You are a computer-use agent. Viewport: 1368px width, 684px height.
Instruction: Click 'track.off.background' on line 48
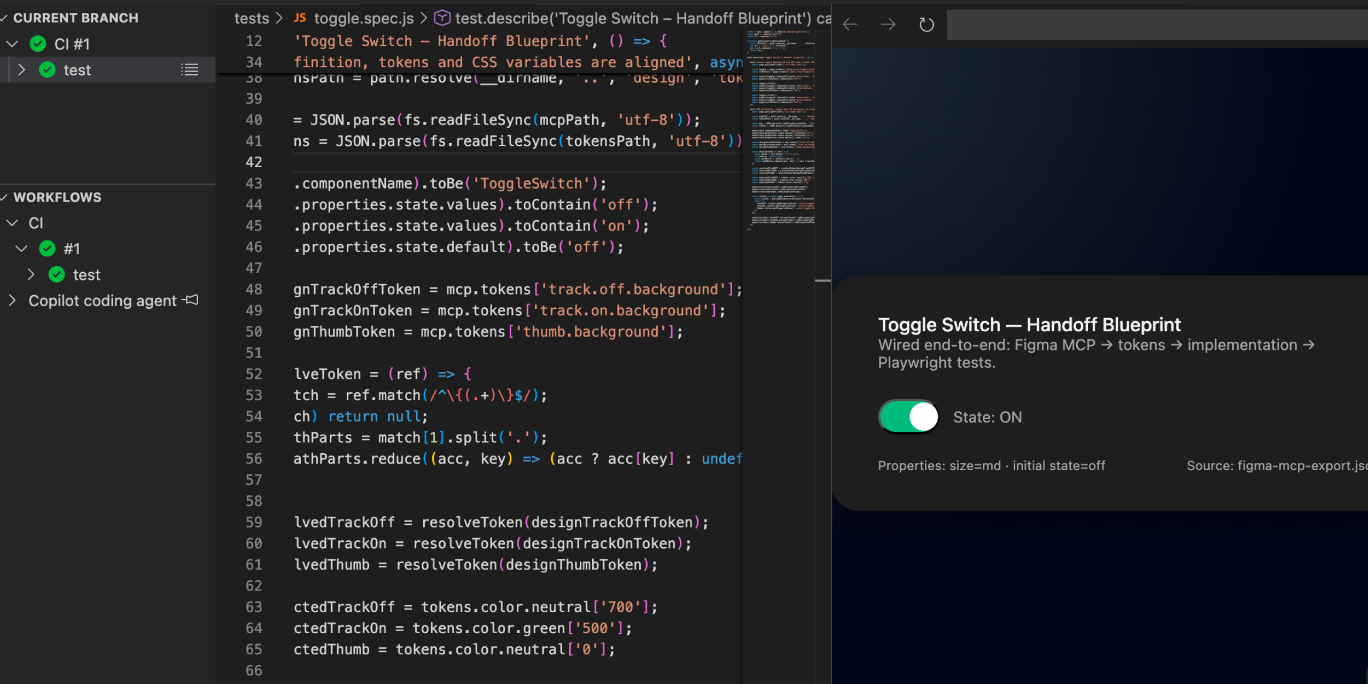tap(633, 289)
